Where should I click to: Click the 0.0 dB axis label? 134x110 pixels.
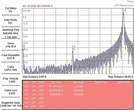coord(27,11)
